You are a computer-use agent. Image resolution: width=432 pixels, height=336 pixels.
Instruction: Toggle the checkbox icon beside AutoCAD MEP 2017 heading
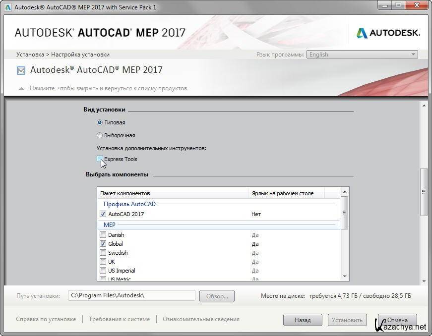(21, 70)
